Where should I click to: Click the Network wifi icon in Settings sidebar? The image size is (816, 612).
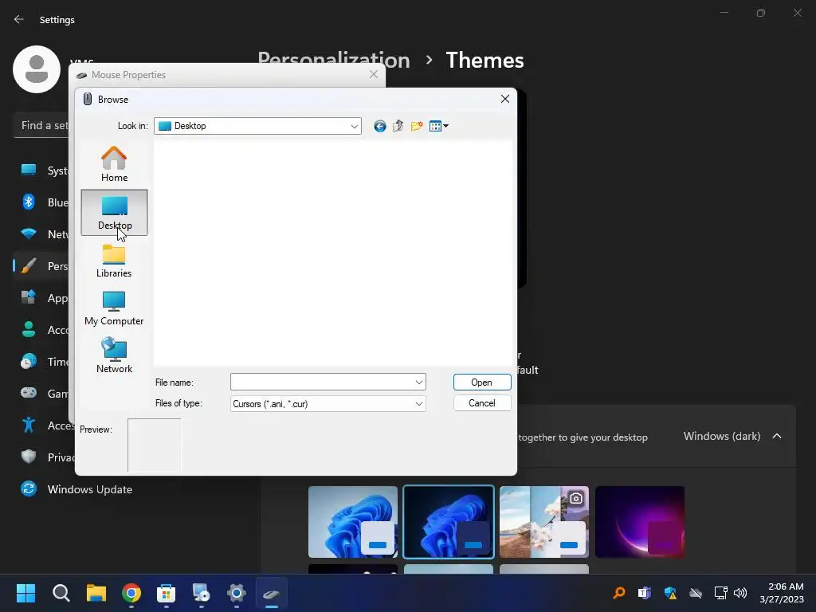(x=29, y=233)
